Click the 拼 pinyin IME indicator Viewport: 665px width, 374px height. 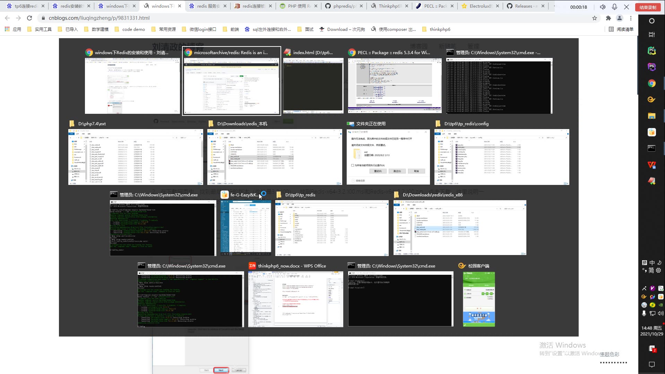[x=644, y=263]
